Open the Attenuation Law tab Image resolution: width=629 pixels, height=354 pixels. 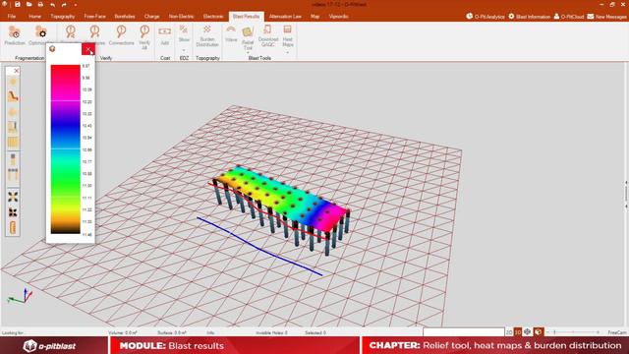point(285,17)
